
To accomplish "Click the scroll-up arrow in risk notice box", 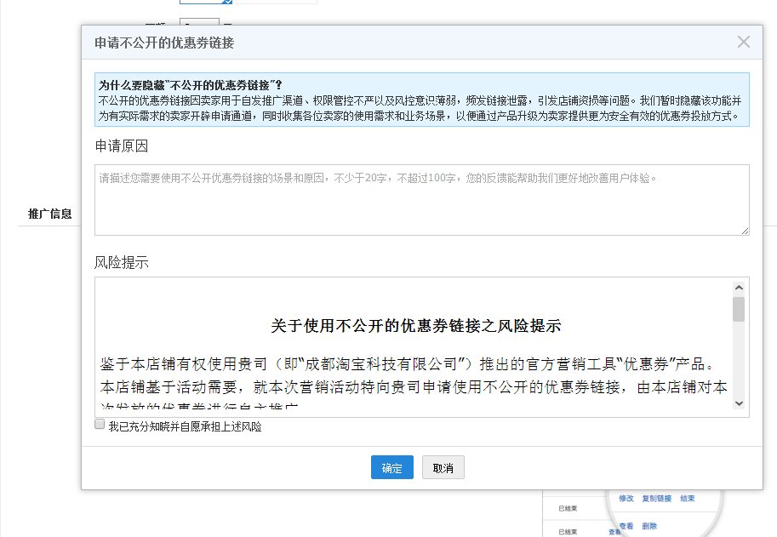I will (x=739, y=287).
